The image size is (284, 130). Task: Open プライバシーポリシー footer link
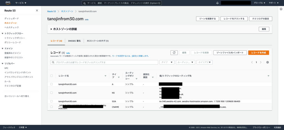pyautogui.click(x=261, y=128)
